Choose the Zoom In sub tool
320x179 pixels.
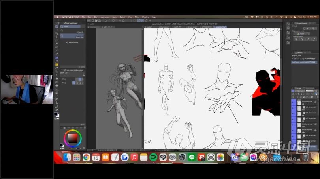pyautogui.click(x=72, y=31)
